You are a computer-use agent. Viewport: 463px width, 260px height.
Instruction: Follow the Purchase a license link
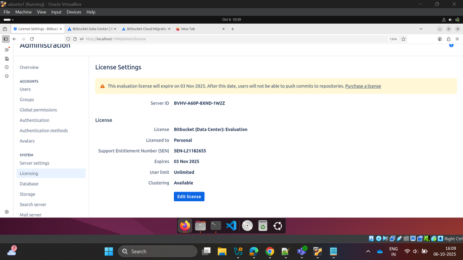coord(363,86)
